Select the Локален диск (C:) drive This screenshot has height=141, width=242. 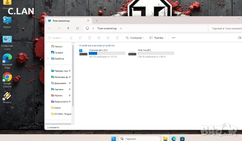pyautogui.click(x=102, y=53)
